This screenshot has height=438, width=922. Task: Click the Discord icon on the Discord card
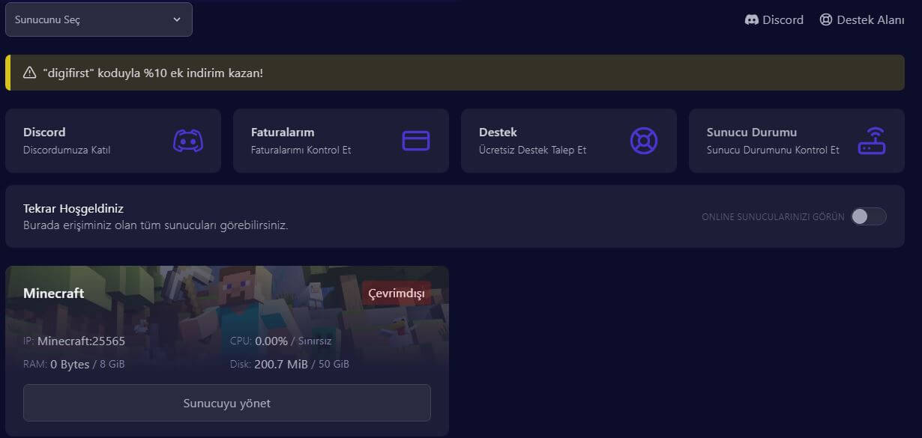pyautogui.click(x=188, y=141)
